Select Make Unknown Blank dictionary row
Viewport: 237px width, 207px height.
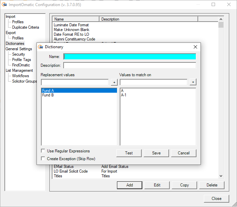pyautogui.click(x=71, y=30)
